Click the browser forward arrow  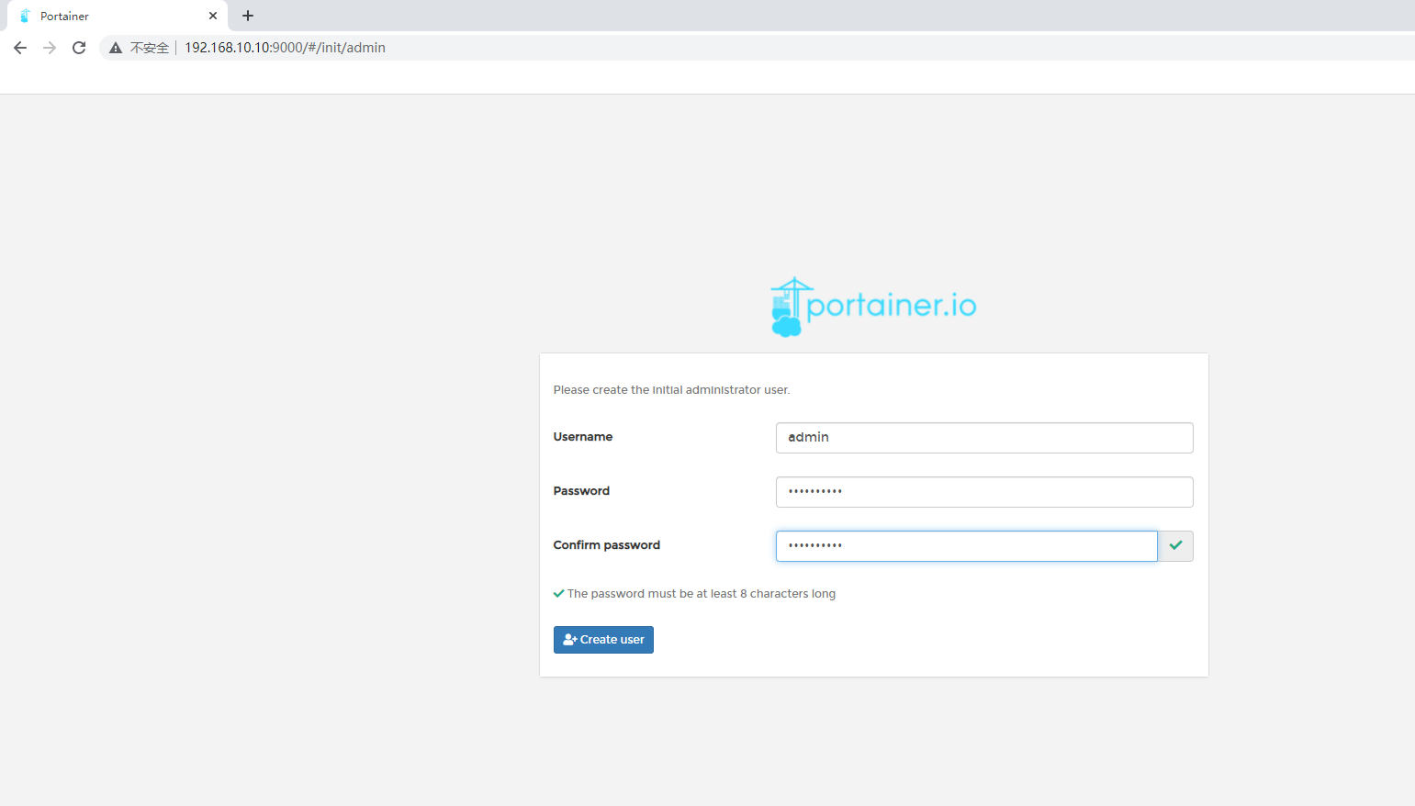point(50,48)
